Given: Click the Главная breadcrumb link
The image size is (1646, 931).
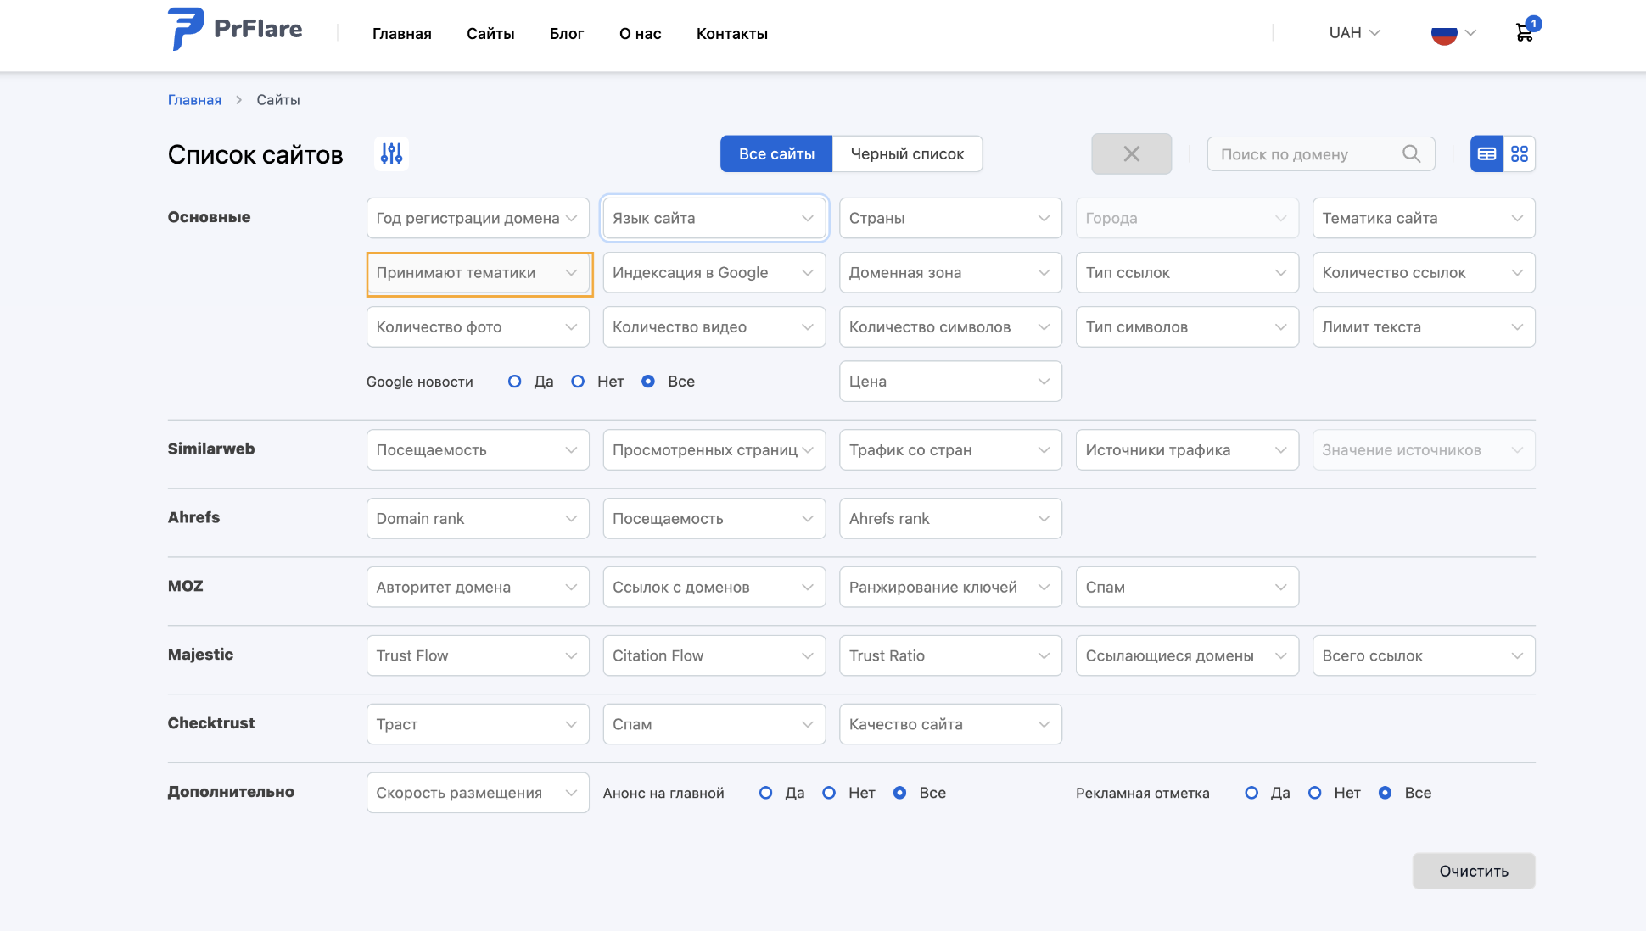Looking at the screenshot, I should point(194,100).
